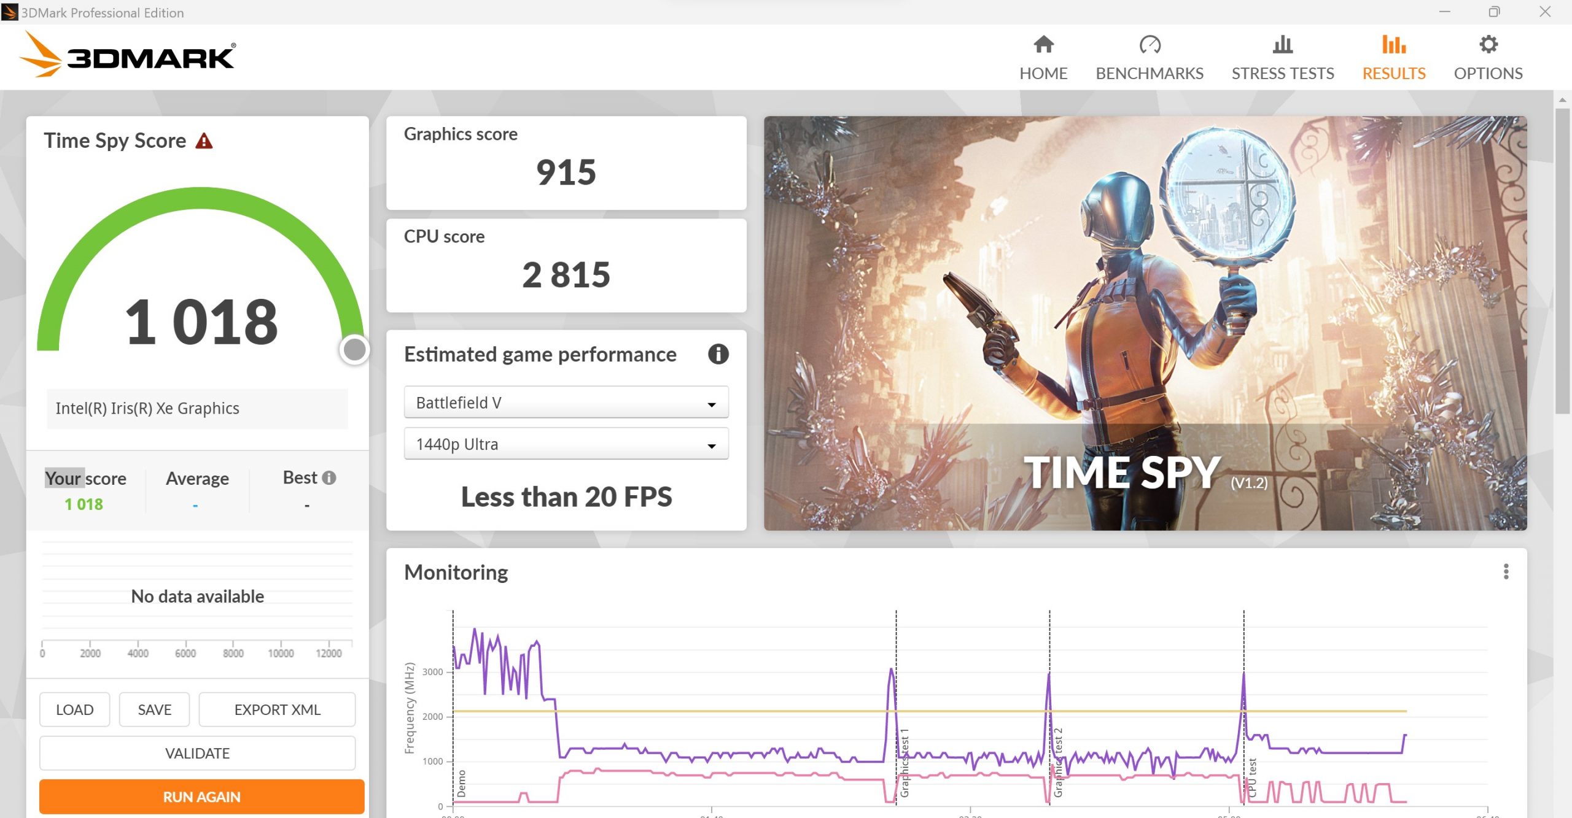1572x818 pixels.
Task: Open the Options gear icon
Action: tap(1488, 44)
